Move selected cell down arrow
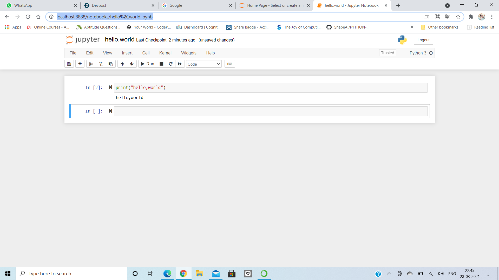 pos(132,64)
